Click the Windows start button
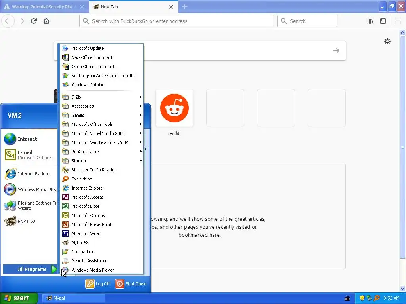Viewport: 406px width, 304px height. [19, 298]
